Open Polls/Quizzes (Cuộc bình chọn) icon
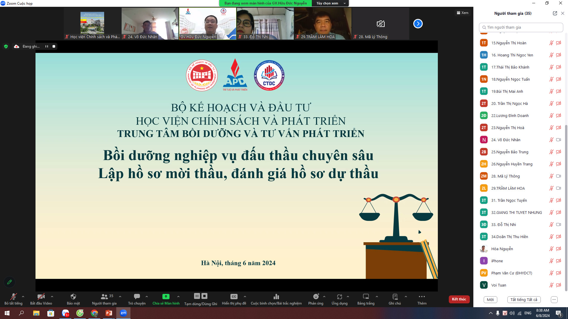 276,297
